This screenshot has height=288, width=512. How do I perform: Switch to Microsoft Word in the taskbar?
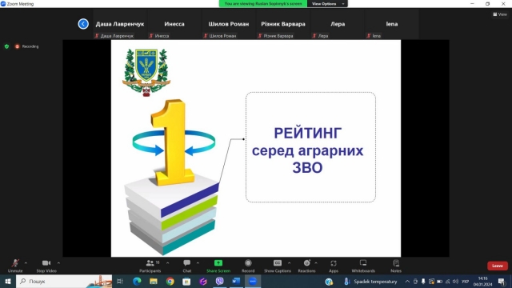pyautogui.click(x=236, y=281)
